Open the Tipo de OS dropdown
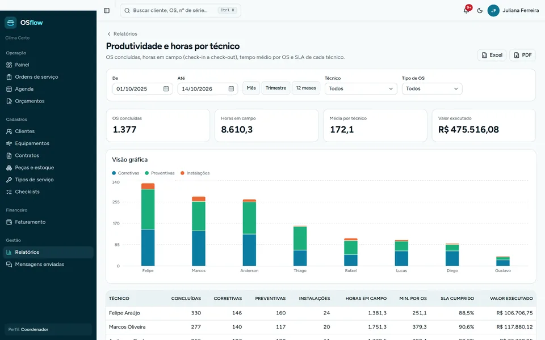545x340 pixels. (432, 89)
